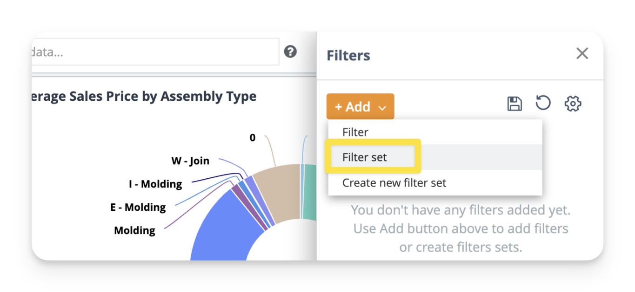The width and height of the screenshot is (635, 292).
Task: Choose the Filter option from the menu
Action: (355, 132)
